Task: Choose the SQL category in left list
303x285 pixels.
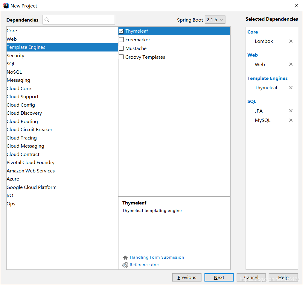Action: coord(62,63)
